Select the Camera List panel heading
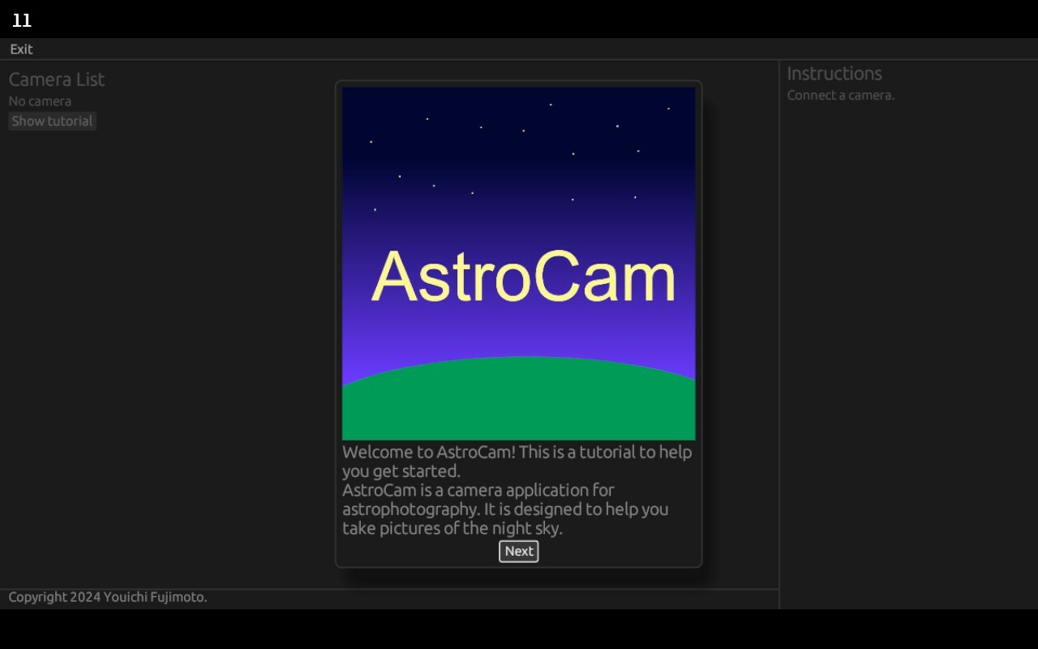 pyautogui.click(x=56, y=79)
